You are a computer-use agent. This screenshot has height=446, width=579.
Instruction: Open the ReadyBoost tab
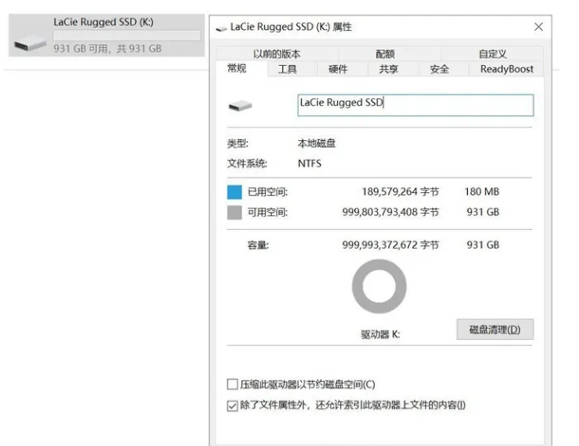pyautogui.click(x=506, y=69)
